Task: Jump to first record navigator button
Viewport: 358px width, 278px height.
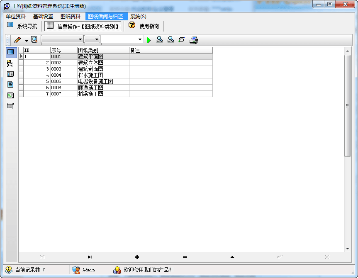Action: [x=42, y=257]
